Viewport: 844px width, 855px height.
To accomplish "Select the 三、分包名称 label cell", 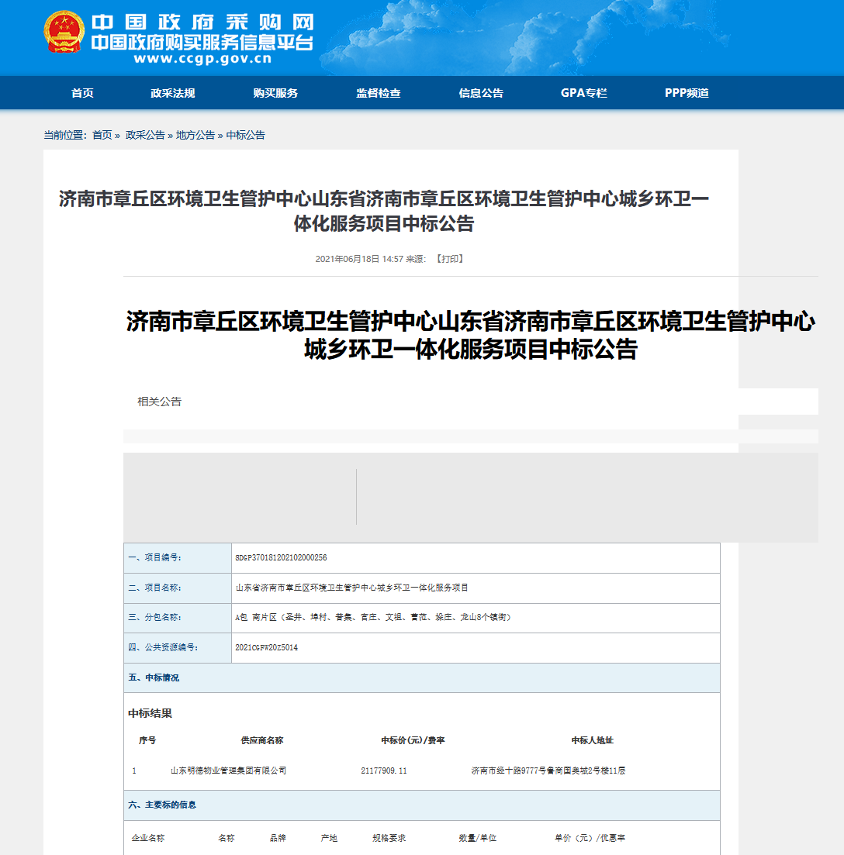I will pos(178,618).
